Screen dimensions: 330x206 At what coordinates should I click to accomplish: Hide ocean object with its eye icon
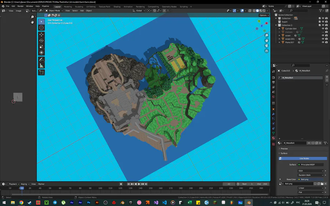323,35
